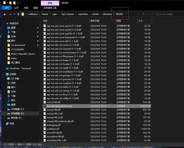This screenshot has width=184, height=148.
Task: Open 3D 对象 under This PC
Action: click(15, 78)
